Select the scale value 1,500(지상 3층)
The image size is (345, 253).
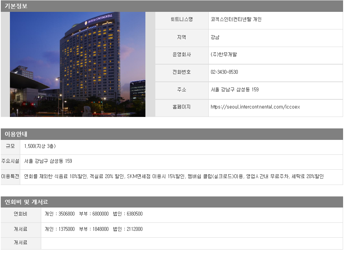(x=40, y=146)
